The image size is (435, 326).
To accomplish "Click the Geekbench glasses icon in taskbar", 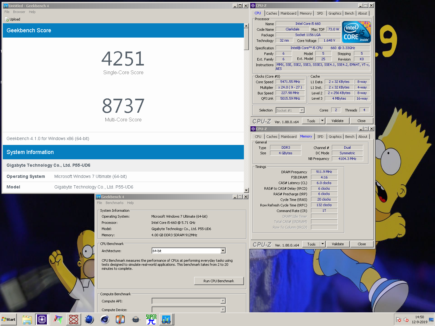I will [167, 319].
